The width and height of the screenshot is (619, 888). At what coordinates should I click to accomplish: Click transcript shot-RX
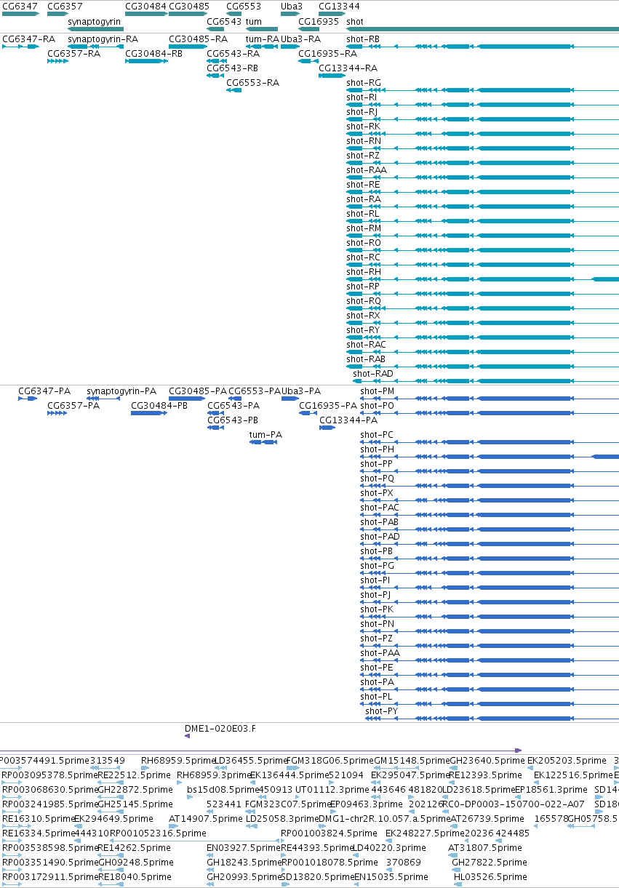363,315
